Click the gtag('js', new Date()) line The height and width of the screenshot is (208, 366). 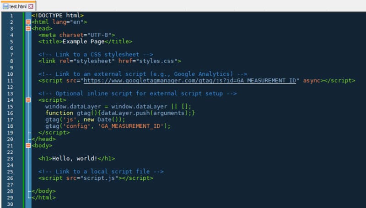(x=85, y=120)
